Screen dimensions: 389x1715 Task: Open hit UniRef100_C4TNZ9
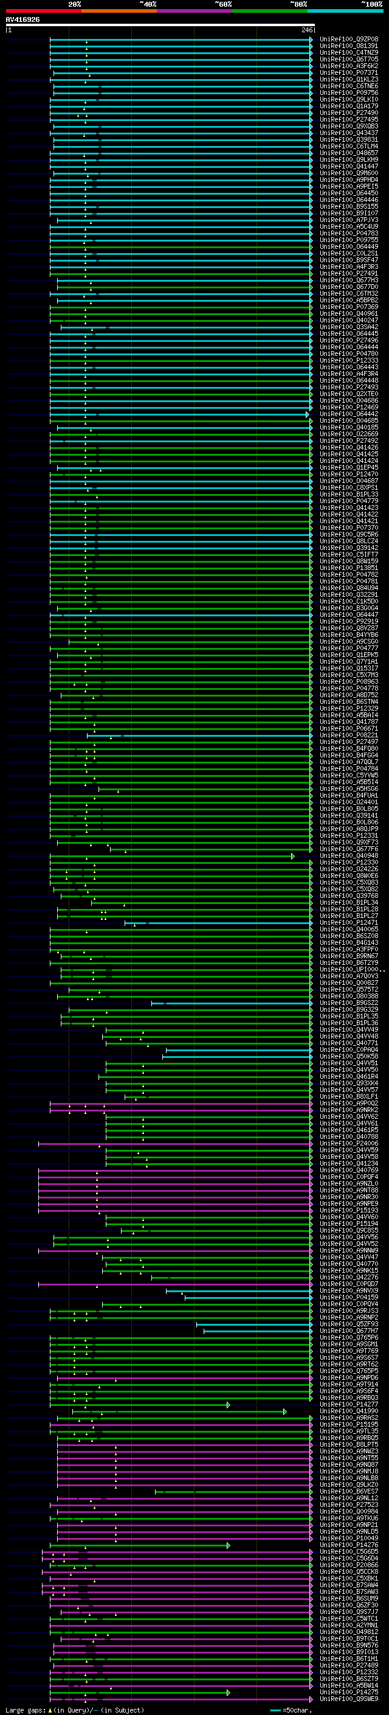coord(349,52)
